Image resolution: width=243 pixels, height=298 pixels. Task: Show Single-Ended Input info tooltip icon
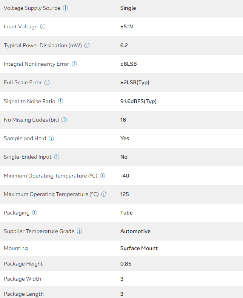coord(57,157)
